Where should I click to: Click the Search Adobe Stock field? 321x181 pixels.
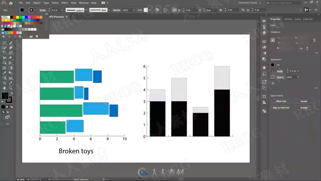pos(283,3)
